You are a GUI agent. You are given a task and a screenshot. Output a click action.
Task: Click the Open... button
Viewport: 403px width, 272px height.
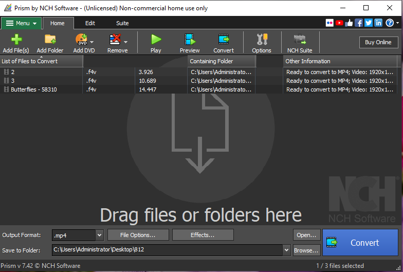(306, 235)
